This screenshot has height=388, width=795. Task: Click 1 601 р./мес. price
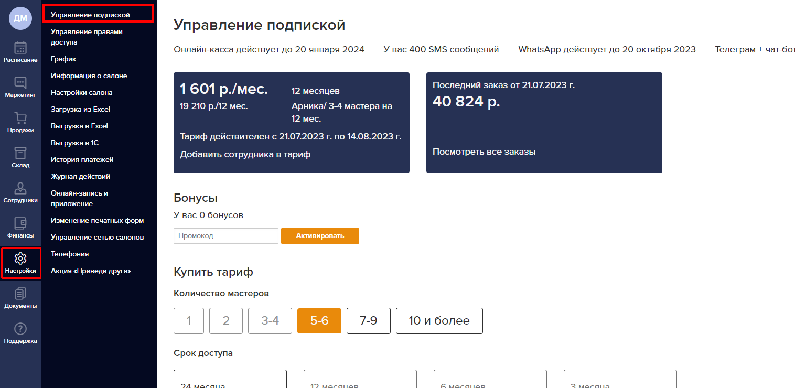tap(224, 89)
